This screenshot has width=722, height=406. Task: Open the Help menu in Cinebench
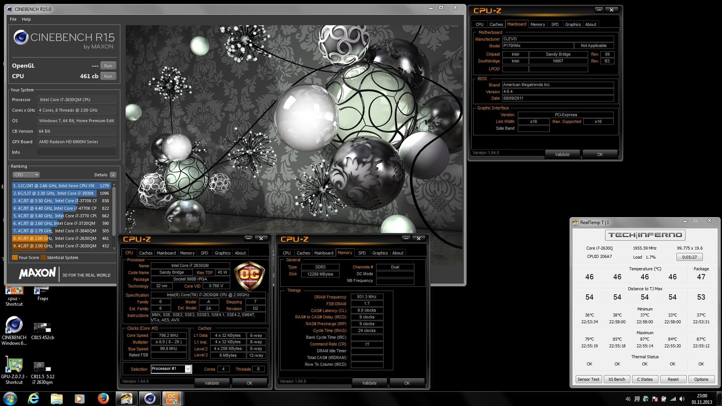[x=26, y=19]
